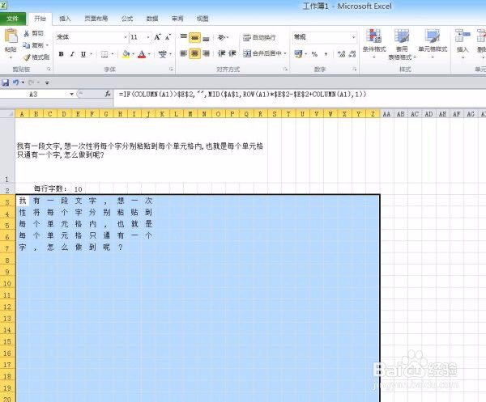Click the Redo arrow icon
The width and height of the screenshot is (486, 402).
31,83
